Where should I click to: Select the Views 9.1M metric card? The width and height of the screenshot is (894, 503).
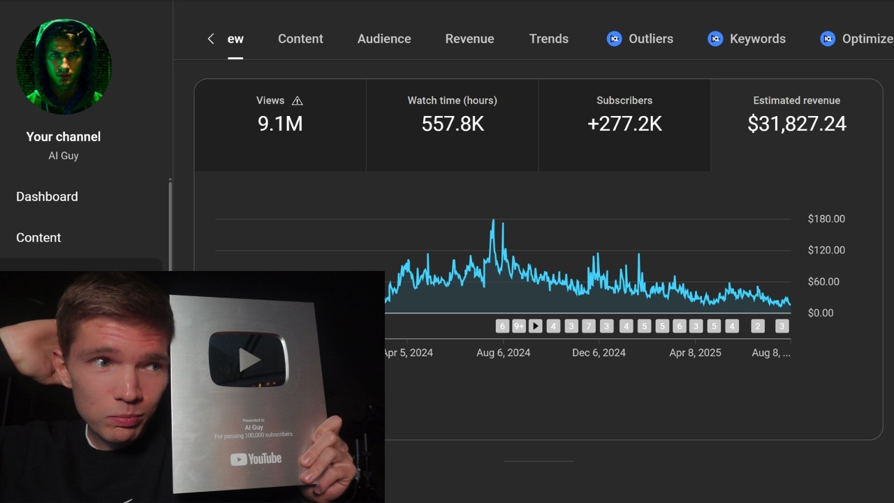[x=280, y=125]
